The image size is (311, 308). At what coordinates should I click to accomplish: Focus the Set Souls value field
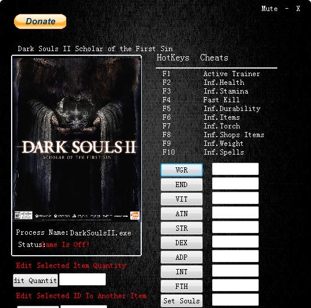pos(235,300)
